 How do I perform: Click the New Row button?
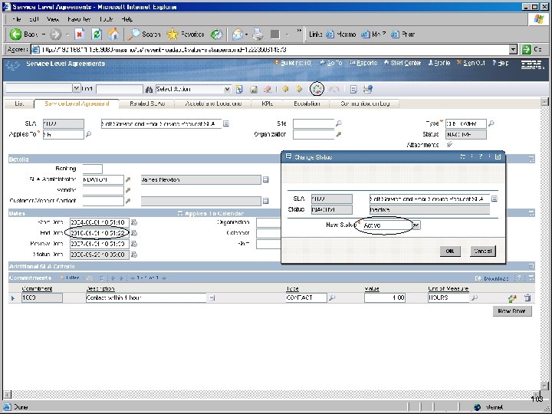tap(512, 311)
